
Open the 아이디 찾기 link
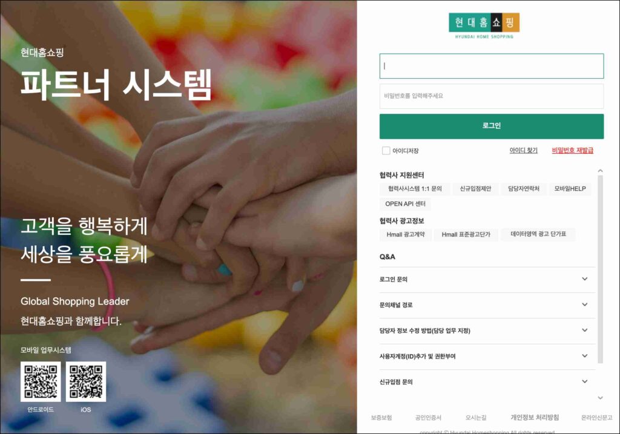[x=523, y=151]
